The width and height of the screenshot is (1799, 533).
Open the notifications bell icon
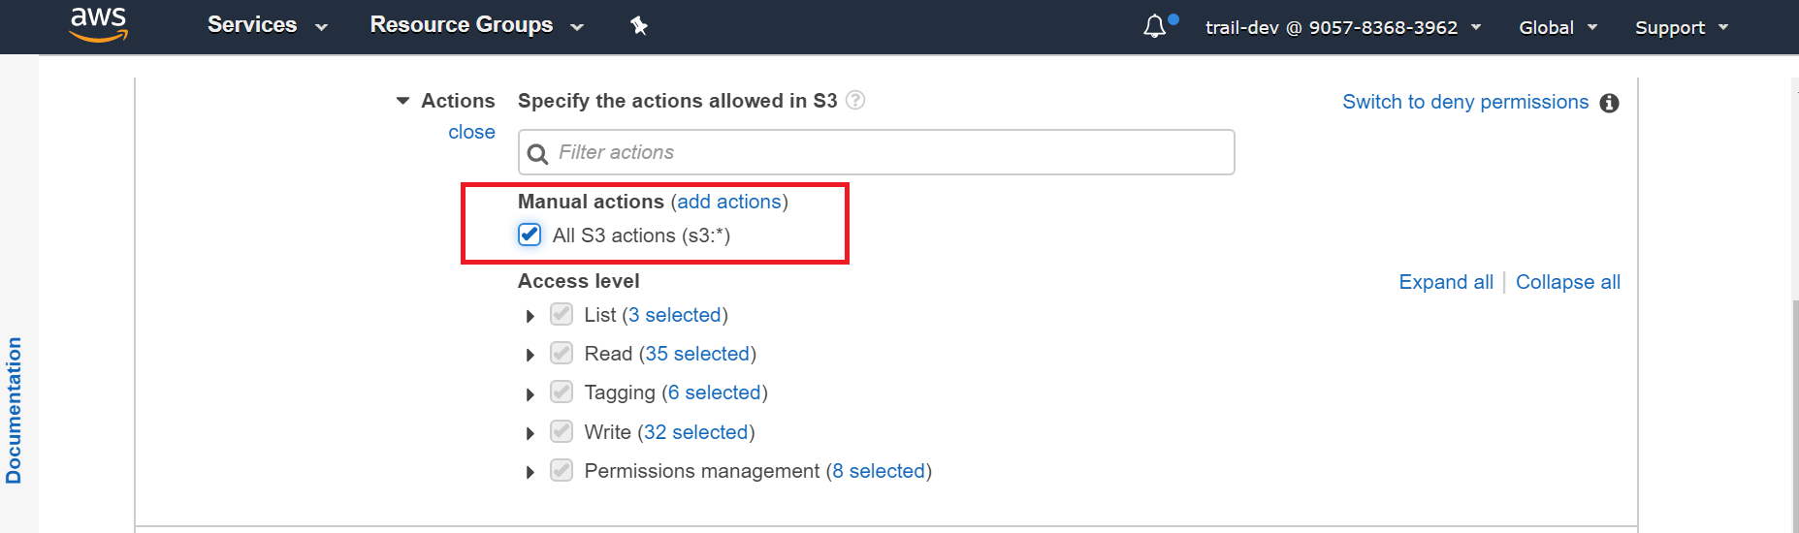tap(1155, 26)
